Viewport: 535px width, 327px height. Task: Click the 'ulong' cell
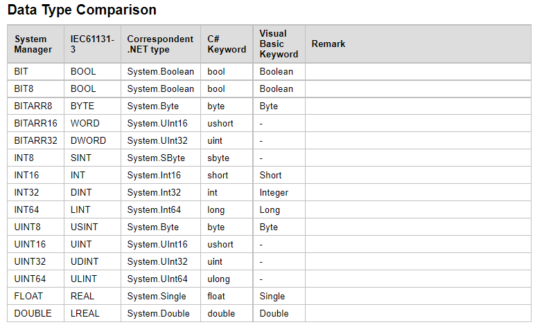[x=227, y=279]
